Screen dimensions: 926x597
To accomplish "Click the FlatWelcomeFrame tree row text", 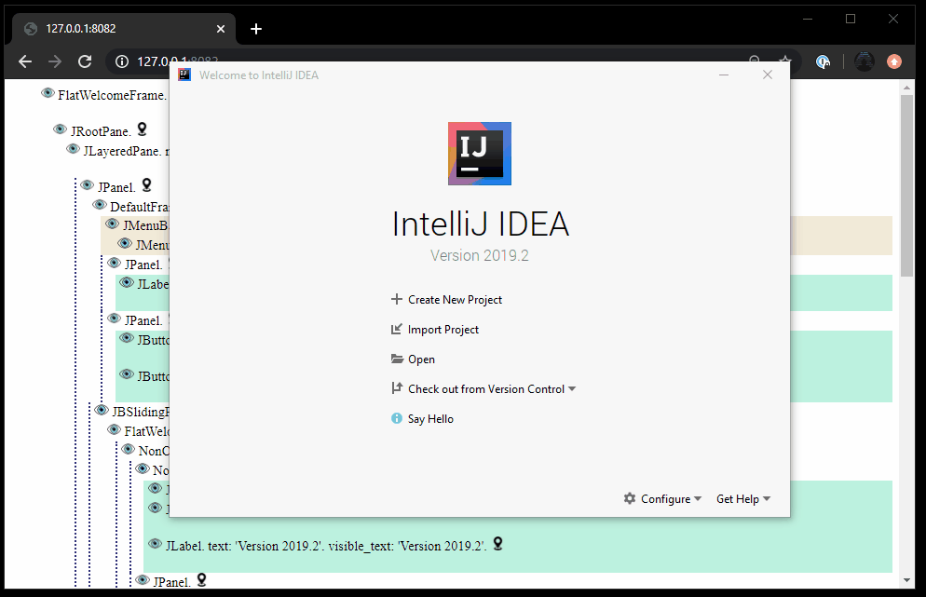I will [112, 95].
